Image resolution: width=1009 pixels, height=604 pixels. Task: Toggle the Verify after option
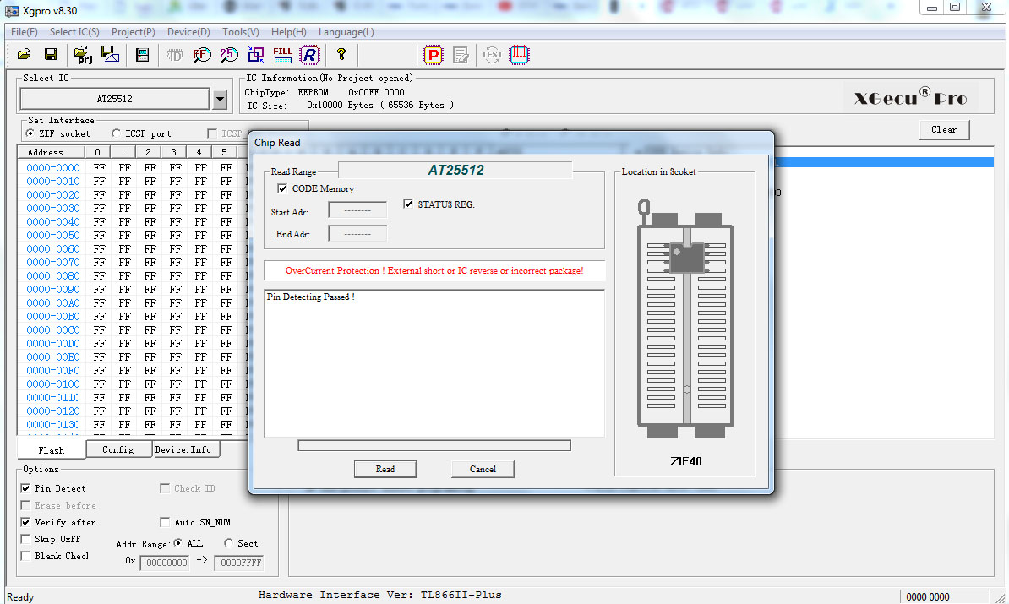(25, 522)
